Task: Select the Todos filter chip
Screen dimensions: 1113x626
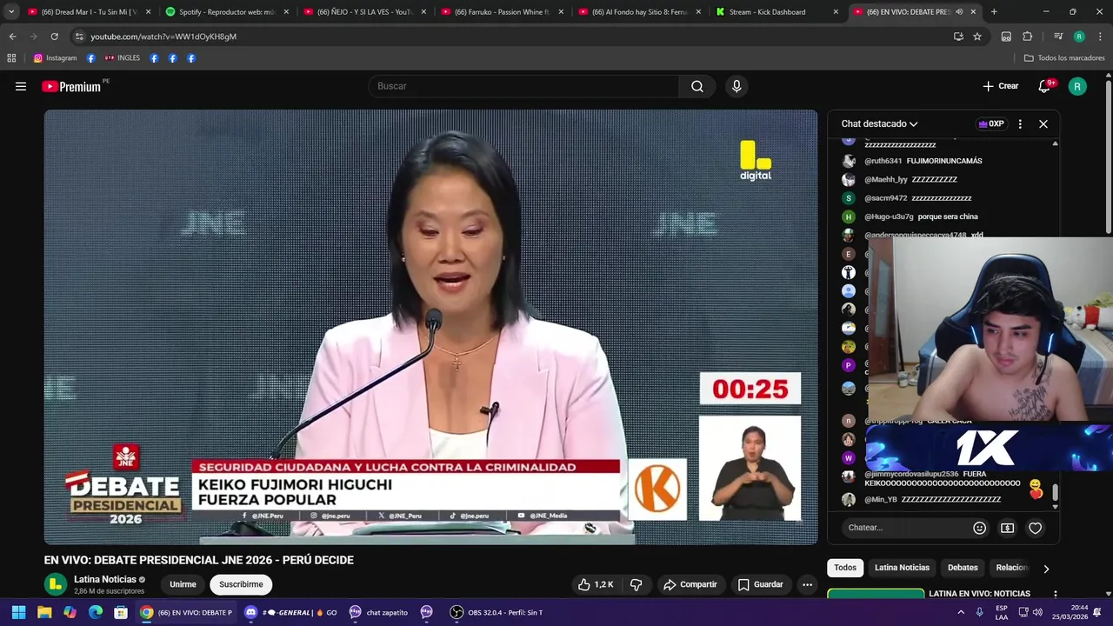Action: pos(845,568)
